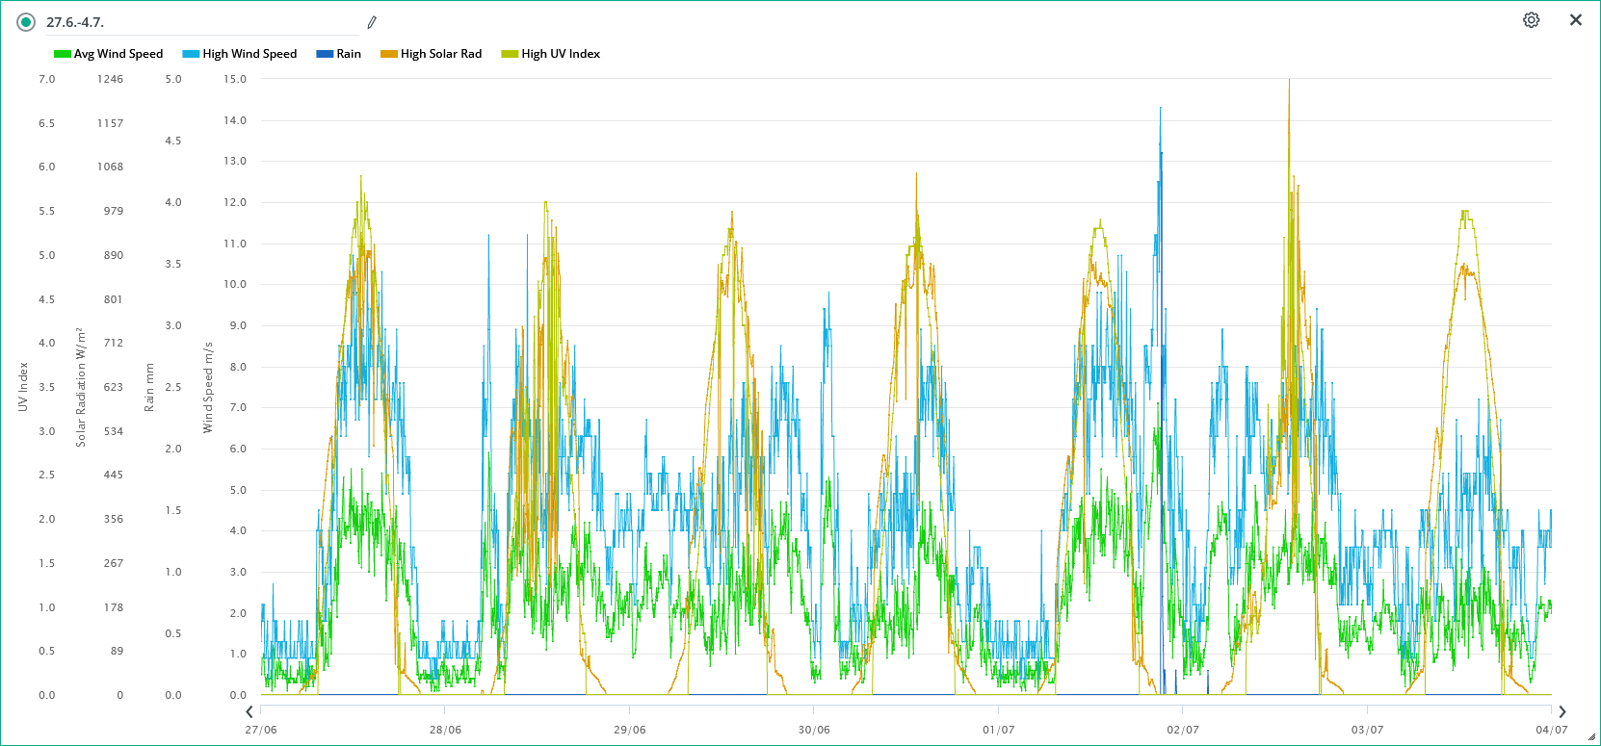Click the chart title field 27.6.-4.7.
This screenshot has width=1601, height=746.
pyautogui.click(x=193, y=22)
